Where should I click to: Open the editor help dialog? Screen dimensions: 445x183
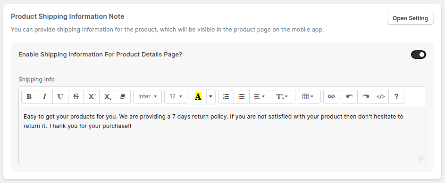[x=396, y=96]
